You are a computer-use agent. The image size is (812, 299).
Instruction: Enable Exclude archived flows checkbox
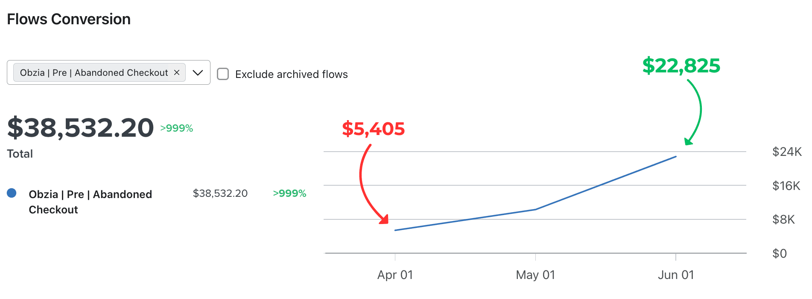pos(223,74)
